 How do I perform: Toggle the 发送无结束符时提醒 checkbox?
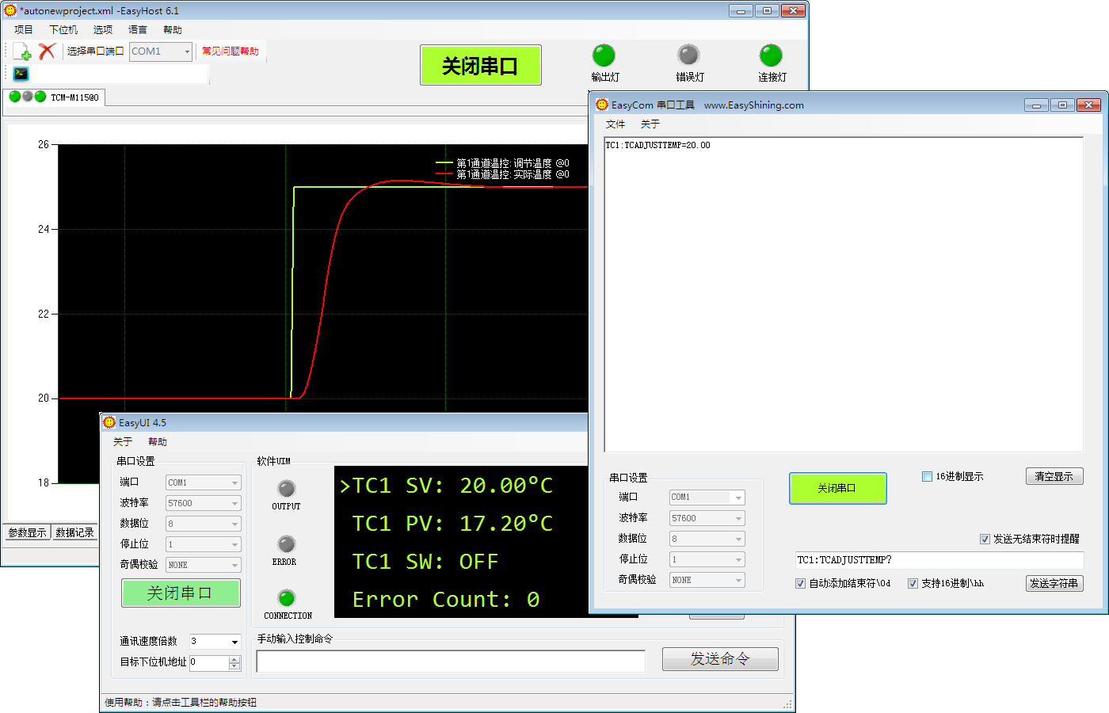[985, 539]
